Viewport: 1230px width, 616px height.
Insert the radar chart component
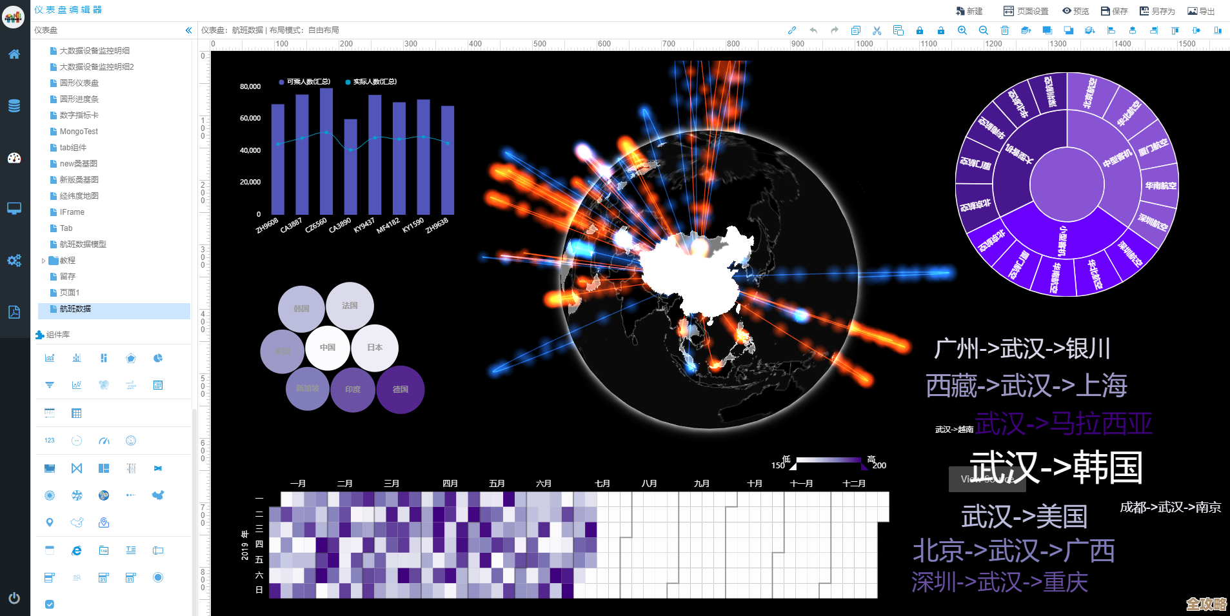pos(131,358)
